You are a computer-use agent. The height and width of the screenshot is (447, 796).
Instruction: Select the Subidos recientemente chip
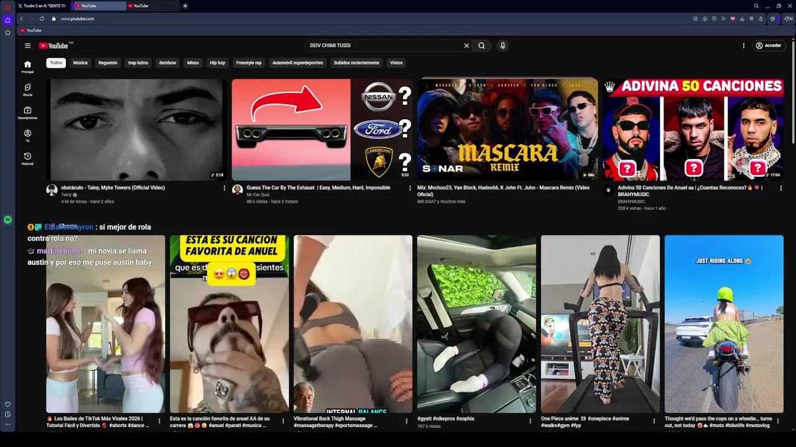click(x=356, y=63)
